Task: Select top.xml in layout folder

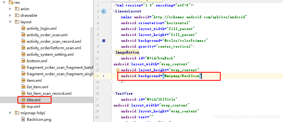Action: click(33, 107)
